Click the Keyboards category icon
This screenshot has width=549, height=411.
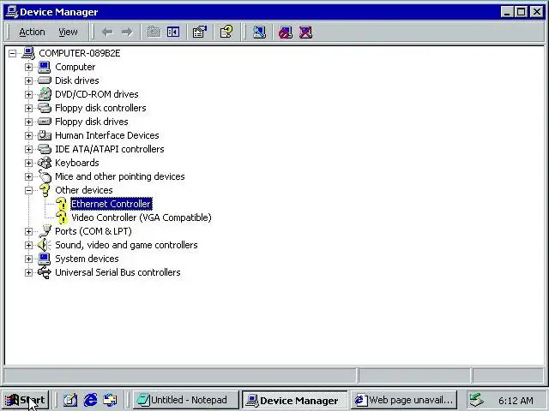(x=44, y=163)
